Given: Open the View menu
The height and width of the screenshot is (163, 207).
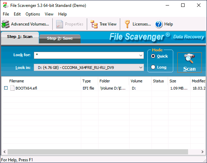Looking at the screenshot, I should (x=49, y=14).
